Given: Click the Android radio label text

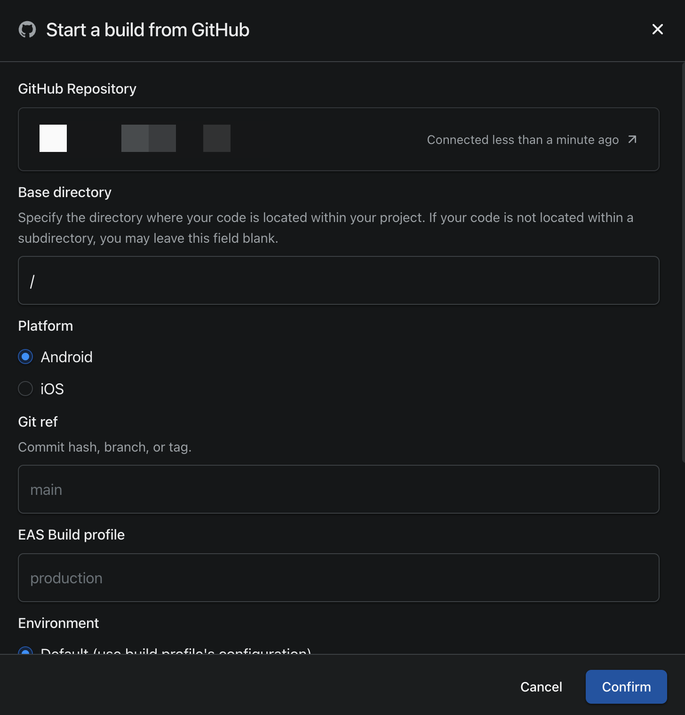Looking at the screenshot, I should [x=66, y=357].
